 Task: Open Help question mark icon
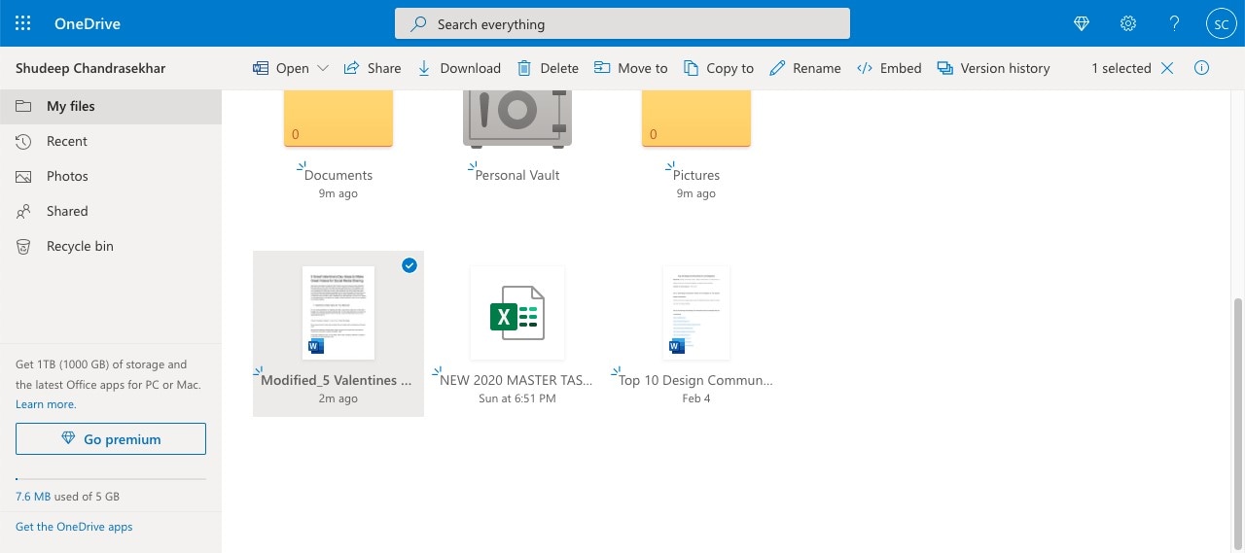tap(1175, 23)
